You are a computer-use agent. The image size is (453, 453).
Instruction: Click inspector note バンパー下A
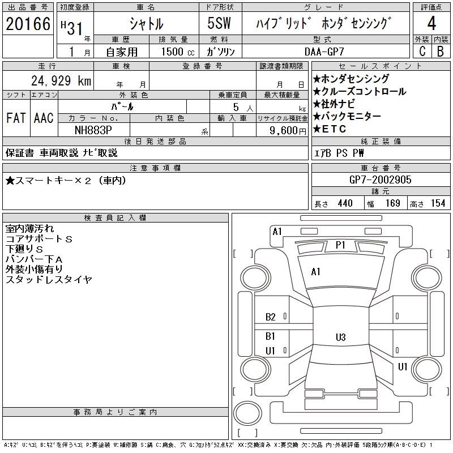point(34,259)
